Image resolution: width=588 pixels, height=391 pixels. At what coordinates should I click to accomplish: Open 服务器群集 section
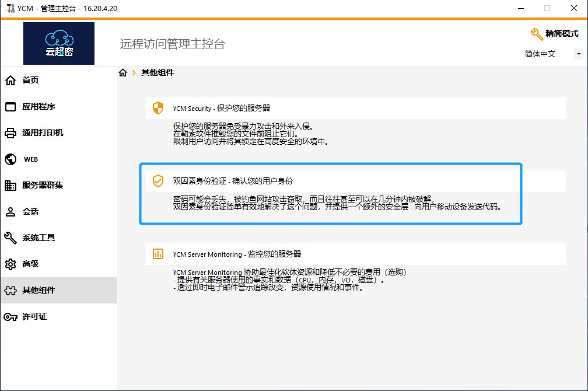coord(59,186)
